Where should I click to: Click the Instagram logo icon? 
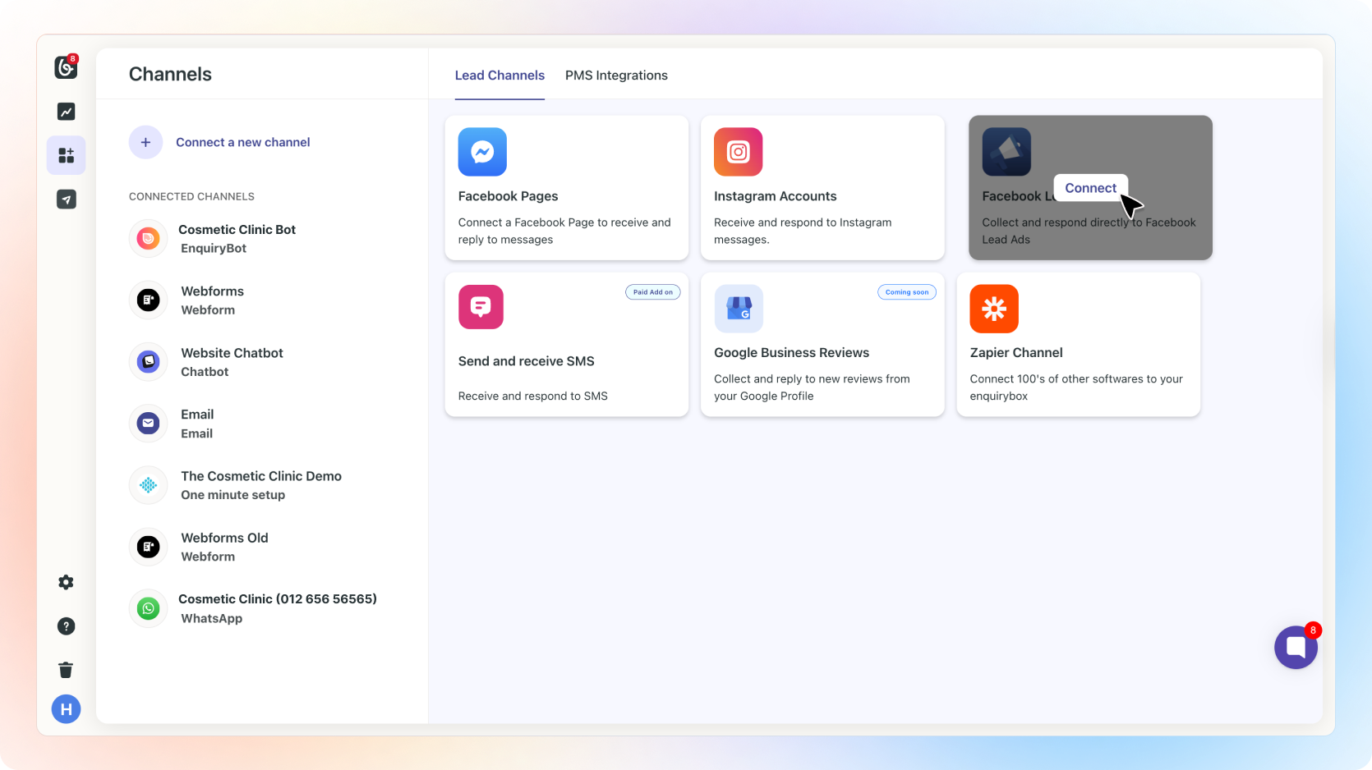coord(738,152)
